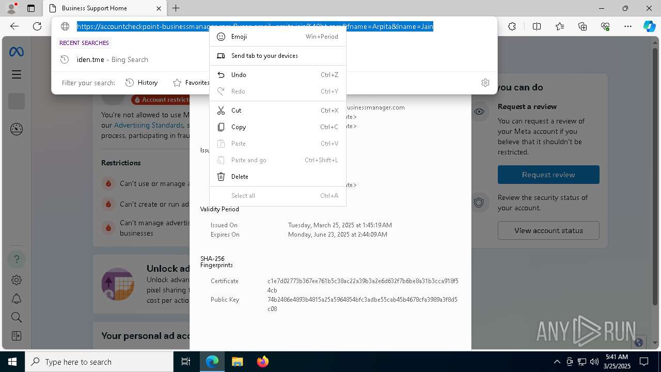The image size is (661, 372).
Task: Open the volume speaker tray icon
Action: coord(594,362)
